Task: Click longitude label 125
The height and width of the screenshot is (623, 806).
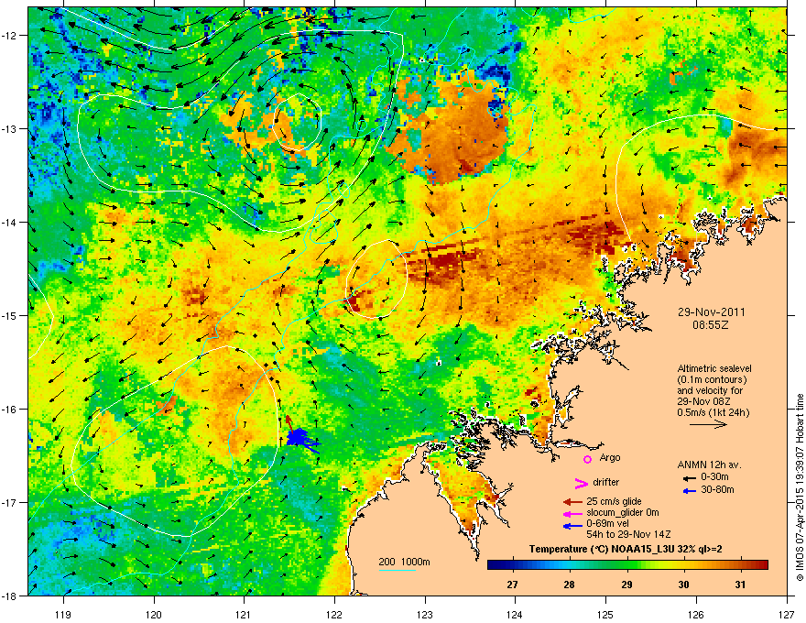Action: pos(605,614)
